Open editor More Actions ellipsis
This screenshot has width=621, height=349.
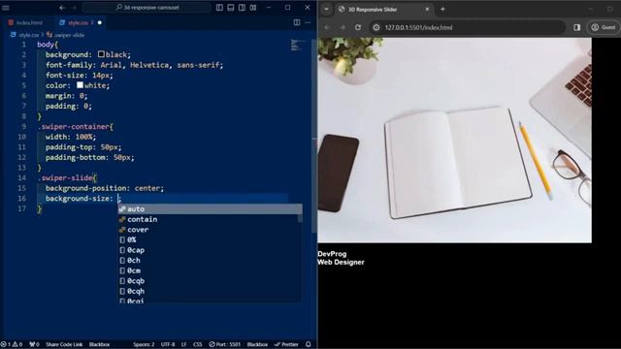coord(308,22)
